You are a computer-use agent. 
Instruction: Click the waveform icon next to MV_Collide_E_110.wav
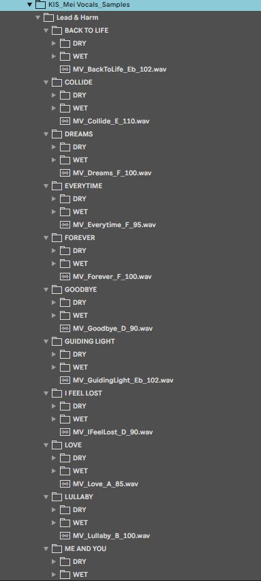pos(65,121)
